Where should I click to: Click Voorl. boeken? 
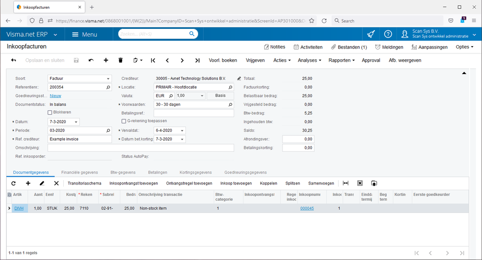pyautogui.click(x=223, y=60)
